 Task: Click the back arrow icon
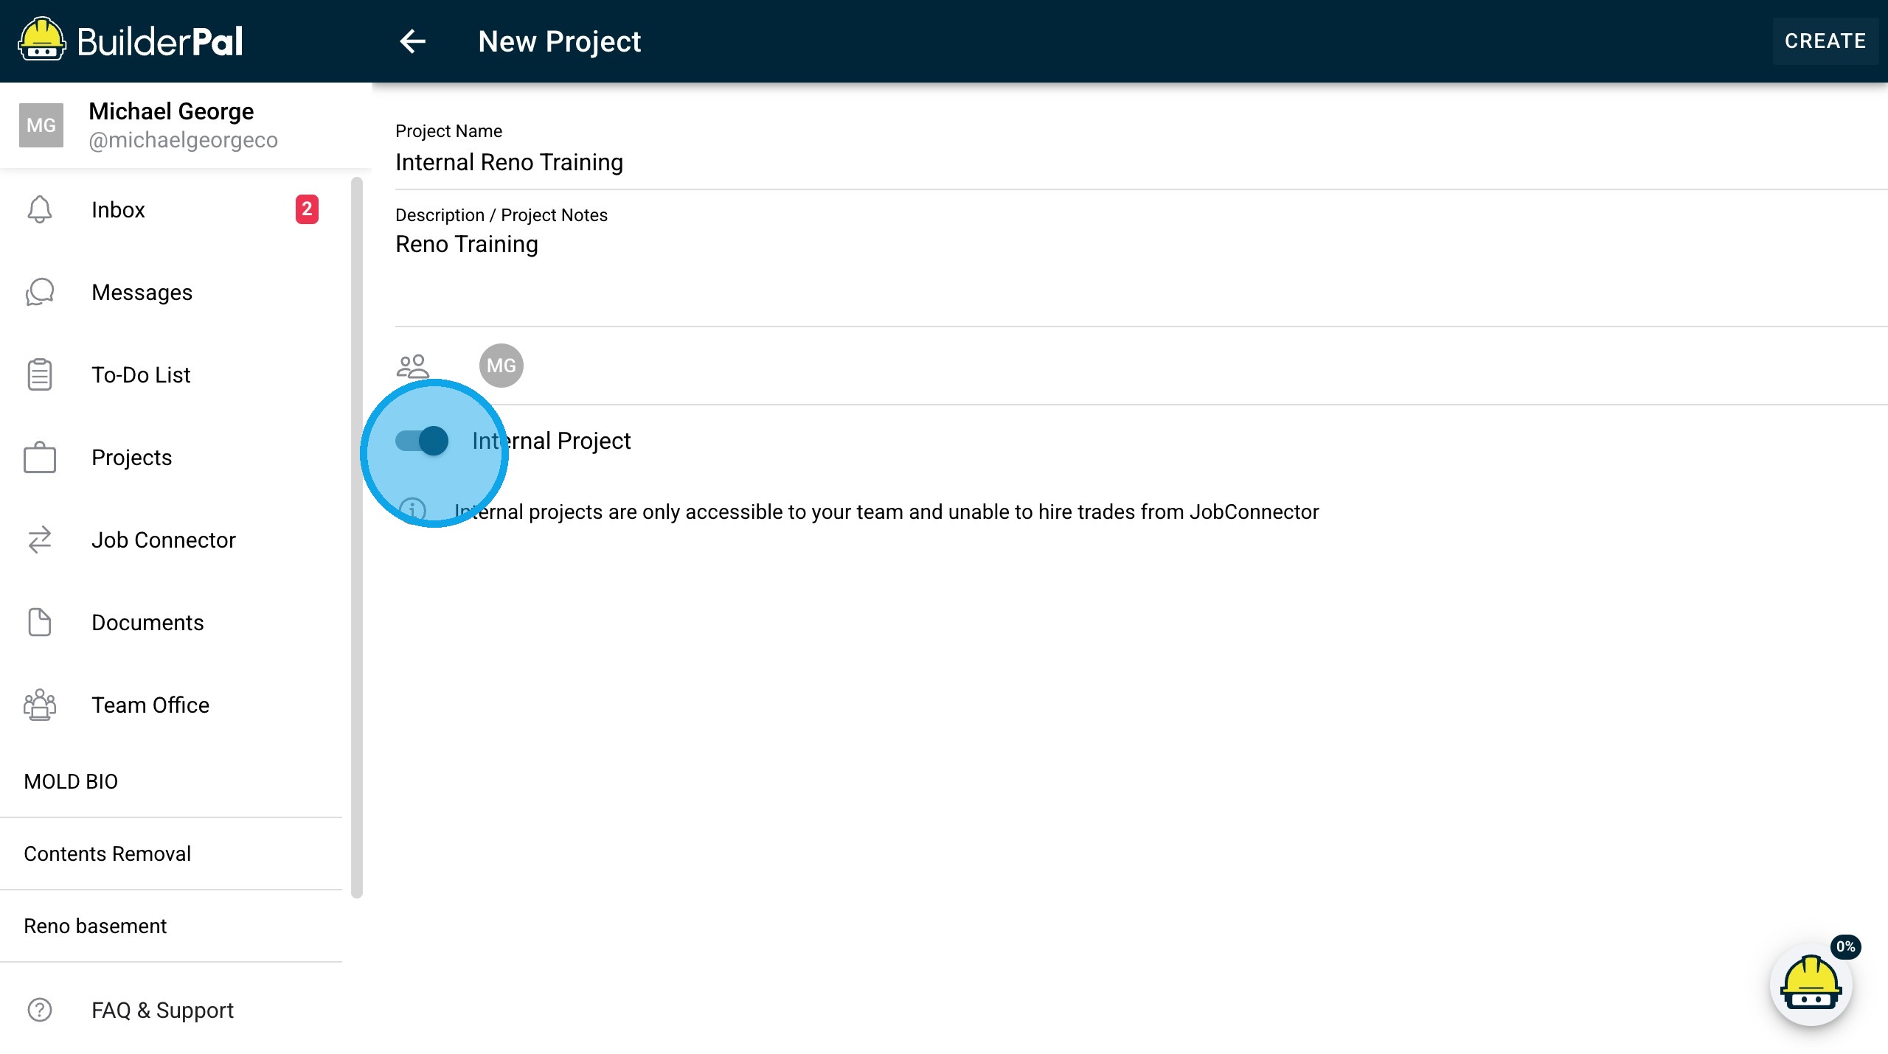(x=412, y=41)
